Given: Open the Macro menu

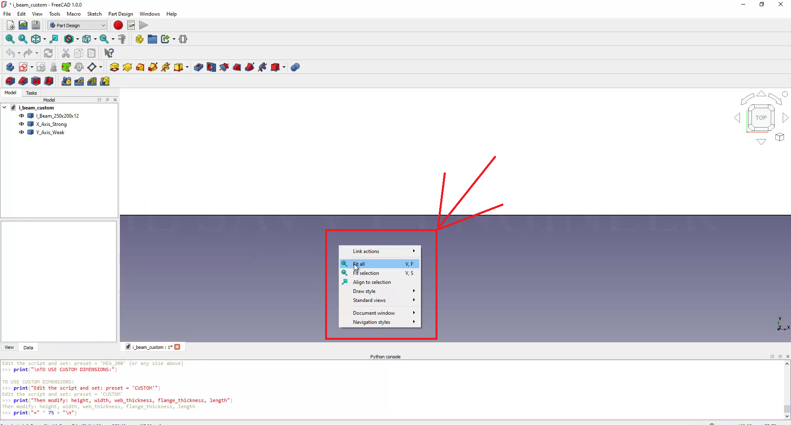Looking at the screenshot, I should (73, 14).
